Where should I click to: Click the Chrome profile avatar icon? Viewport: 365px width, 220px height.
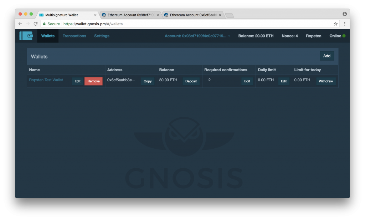[345, 14]
